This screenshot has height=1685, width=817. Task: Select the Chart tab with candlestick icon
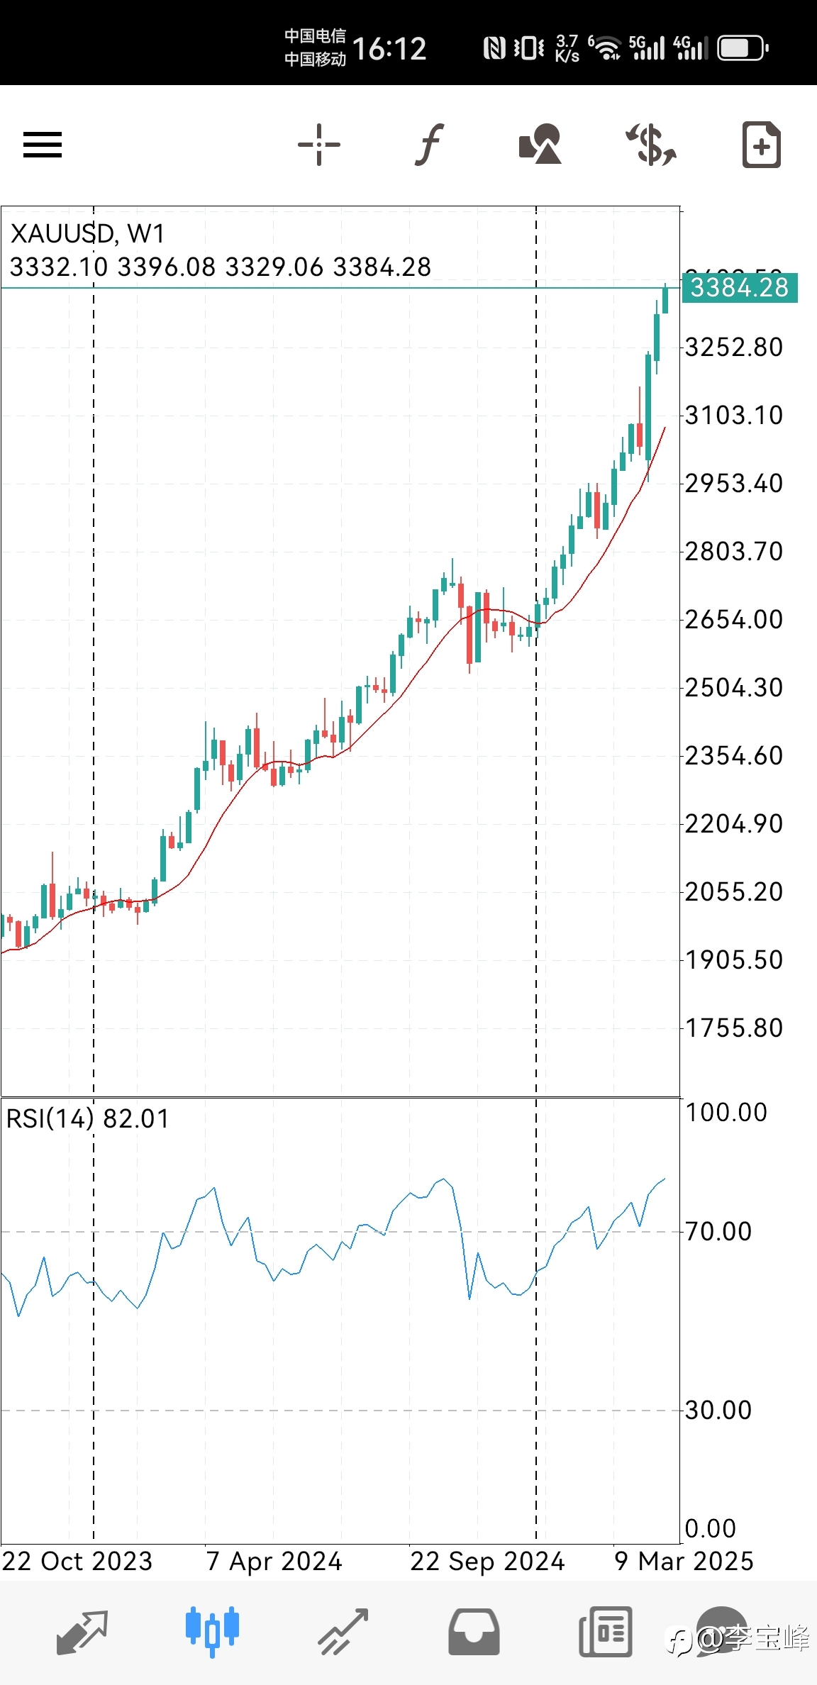pos(212,1631)
